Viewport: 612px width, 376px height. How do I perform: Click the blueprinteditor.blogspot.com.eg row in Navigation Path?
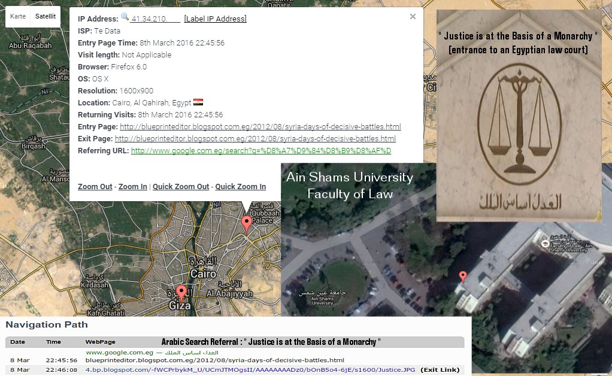214,360
